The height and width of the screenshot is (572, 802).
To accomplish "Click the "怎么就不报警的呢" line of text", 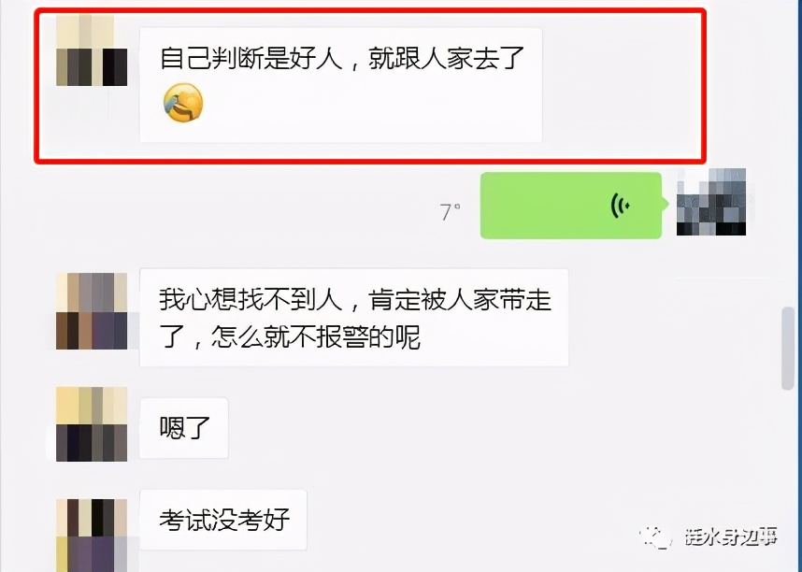I will [x=316, y=337].
